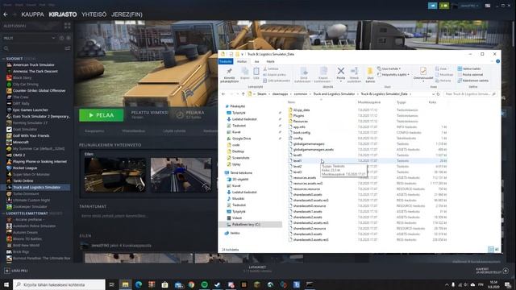The height and width of the screenshot is (290, 516).
Task: Open Screenshots folder in navigation pane
Action: 240,158
